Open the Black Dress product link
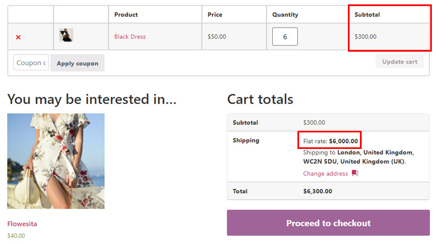The width and height of the screenshot is (439, 244). (130, 37)
